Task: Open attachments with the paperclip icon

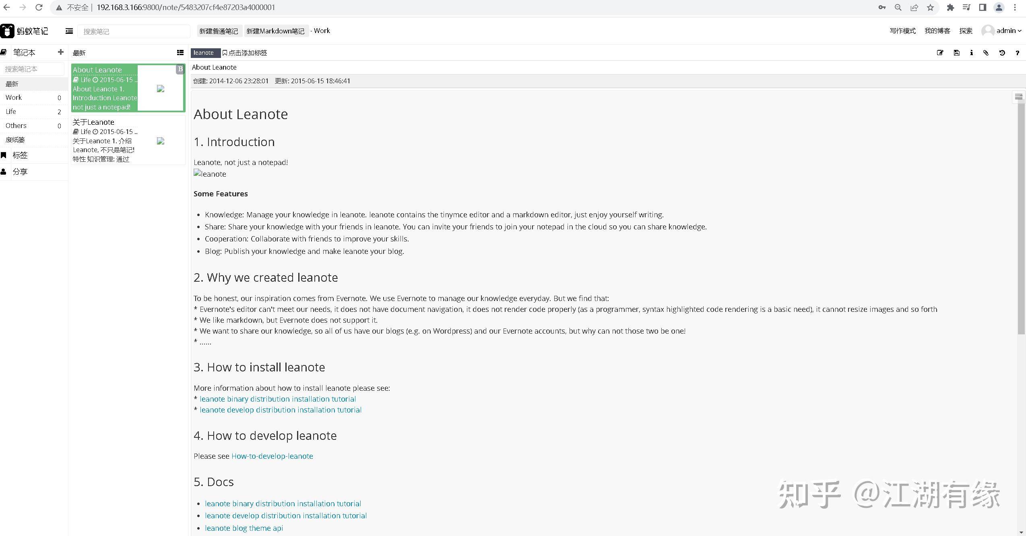Action: pos(986,53)
